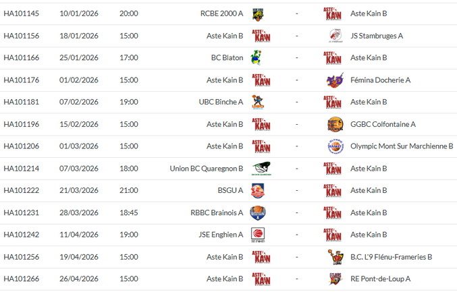Select the Union BC Quaregnon B team name

point(207,169)
